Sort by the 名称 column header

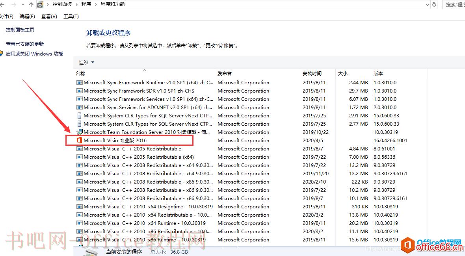tap(80, 73)
